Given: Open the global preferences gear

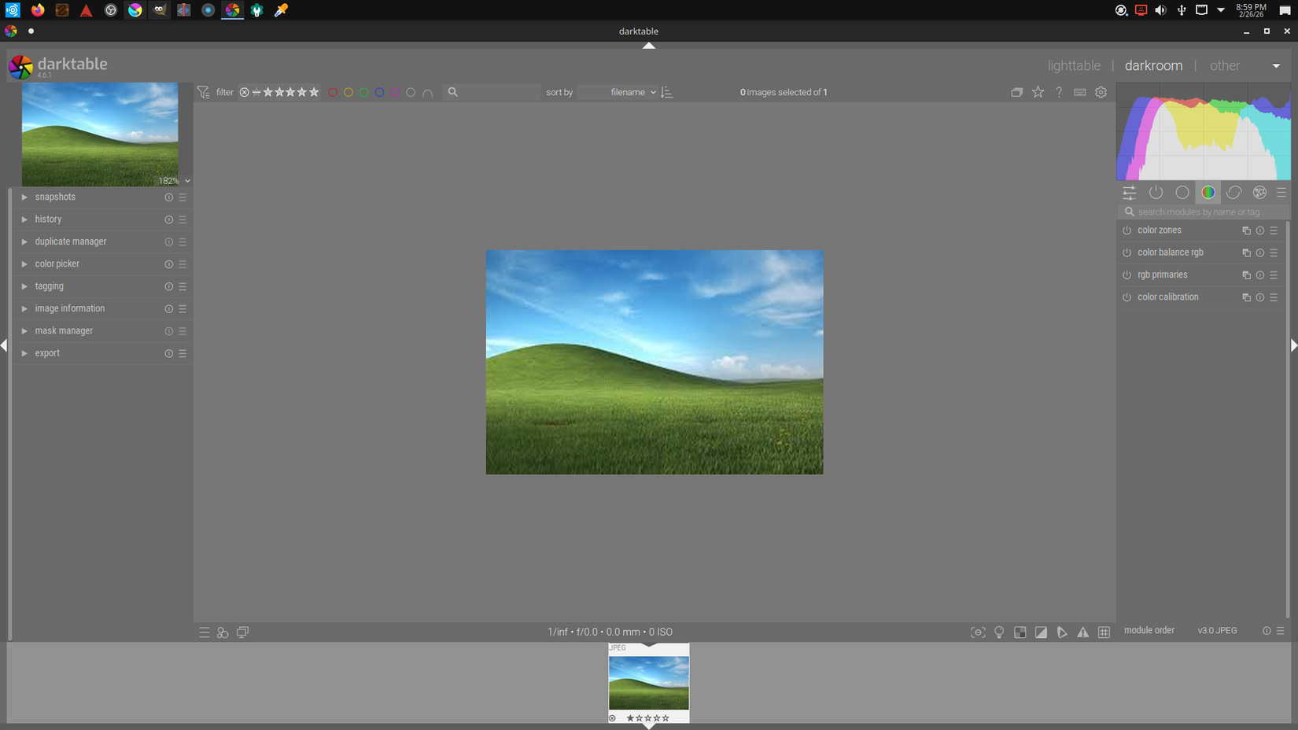Looking at the screenshot, I should [1101, 92].
